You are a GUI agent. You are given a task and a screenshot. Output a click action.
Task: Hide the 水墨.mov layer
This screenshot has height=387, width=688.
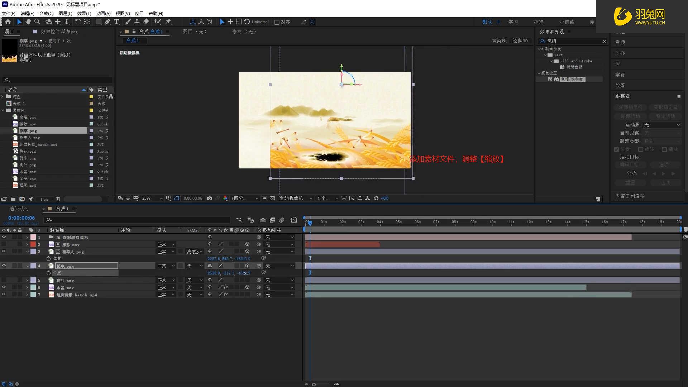[x=4, y=287]
